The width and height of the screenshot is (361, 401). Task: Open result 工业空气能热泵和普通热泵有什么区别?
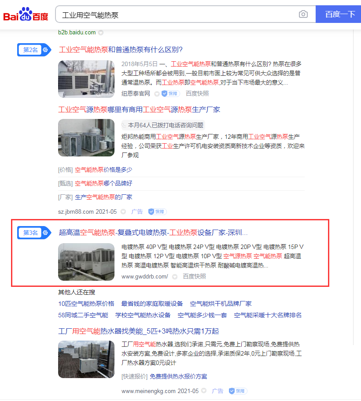click(121, 49)
